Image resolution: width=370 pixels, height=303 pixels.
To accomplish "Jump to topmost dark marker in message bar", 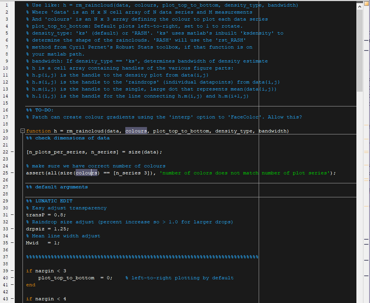I will point(367,40).
